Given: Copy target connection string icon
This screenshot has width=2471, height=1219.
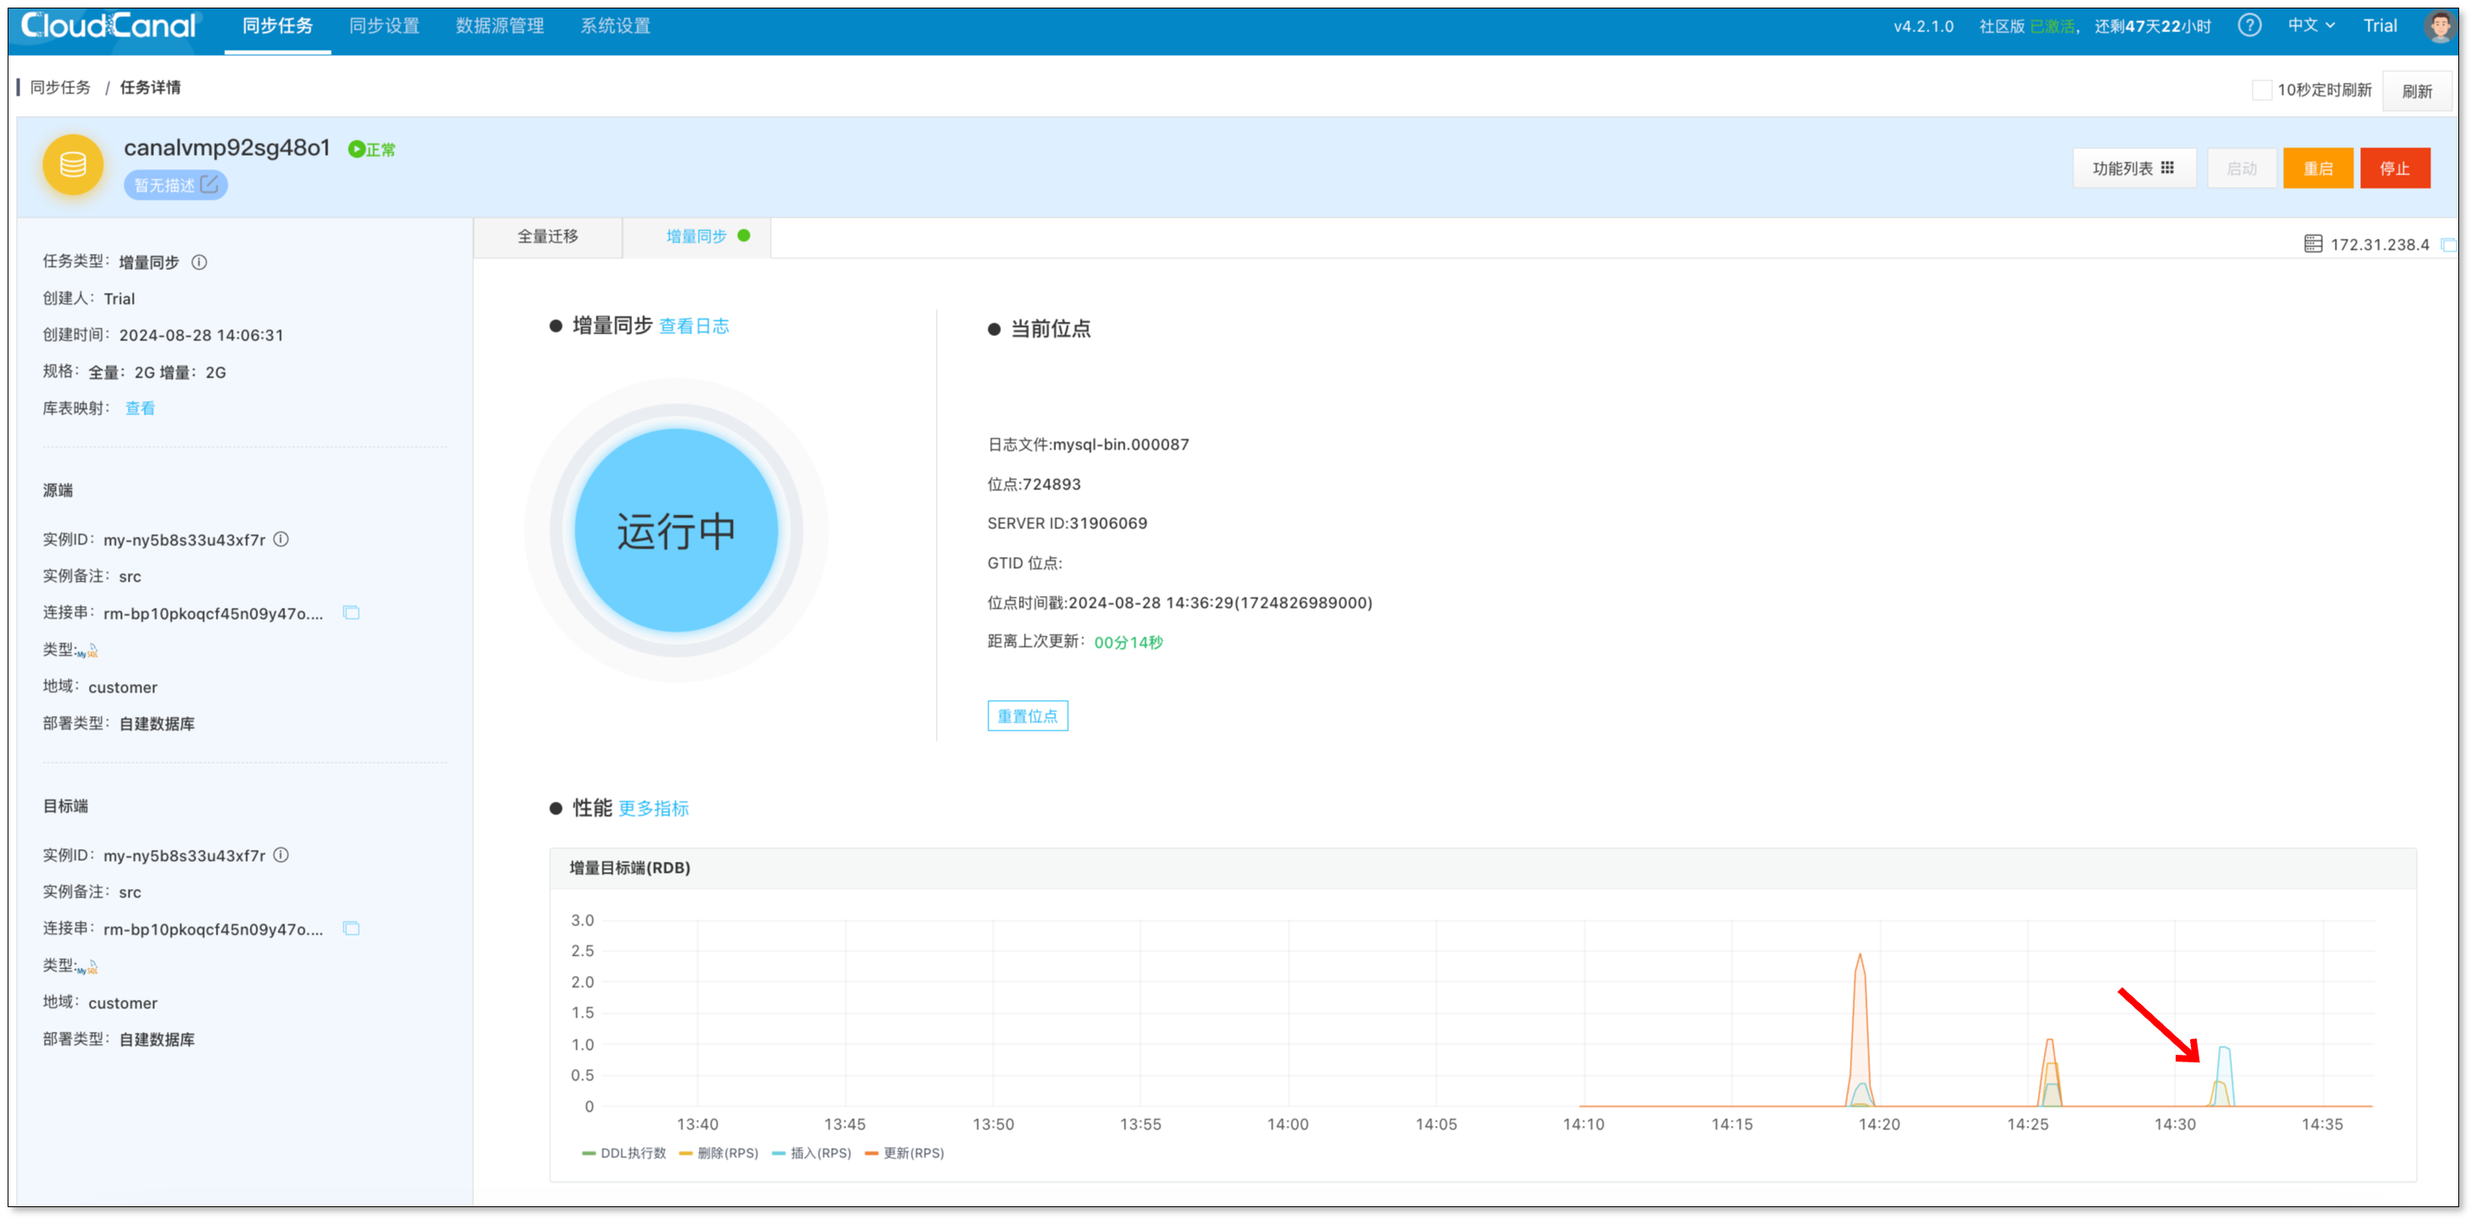Looking at the screenshot, I should pos(351,928).
